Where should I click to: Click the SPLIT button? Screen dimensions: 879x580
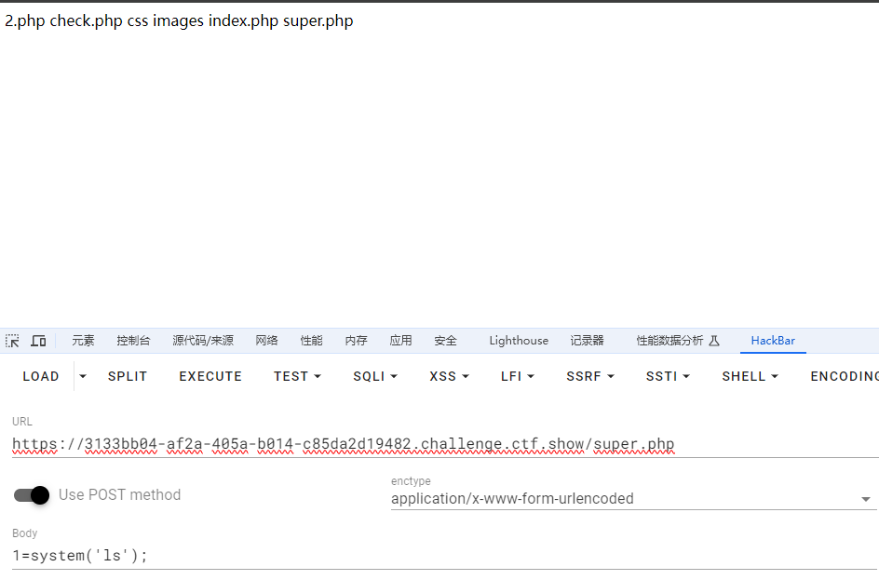pos(128,377)
